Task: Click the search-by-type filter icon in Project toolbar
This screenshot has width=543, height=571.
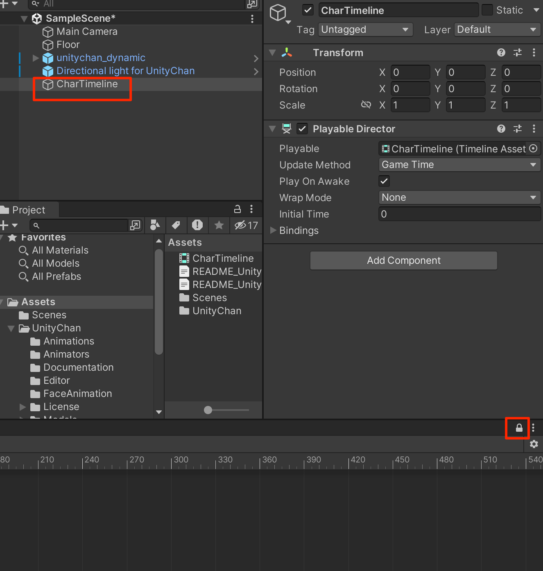Action: (x=155, y=225)
